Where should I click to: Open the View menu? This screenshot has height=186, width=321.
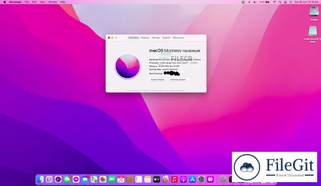(42, 2)
